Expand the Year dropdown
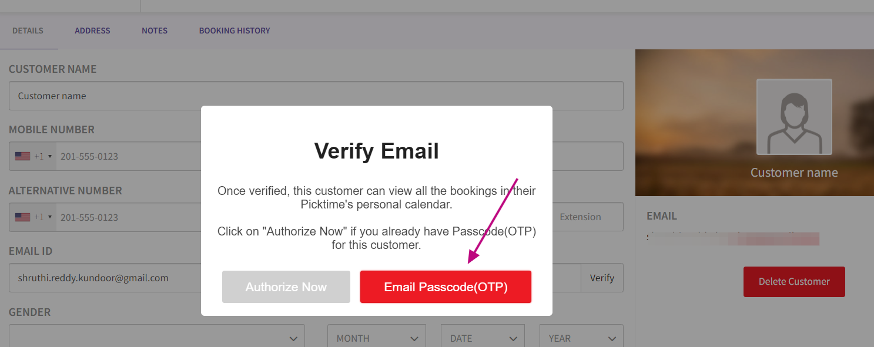 pyautogui.click(x=581, y=338)
